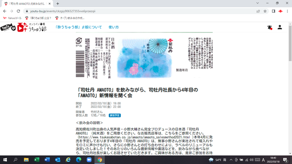Click the browser forward arrow

pos(11,11)
